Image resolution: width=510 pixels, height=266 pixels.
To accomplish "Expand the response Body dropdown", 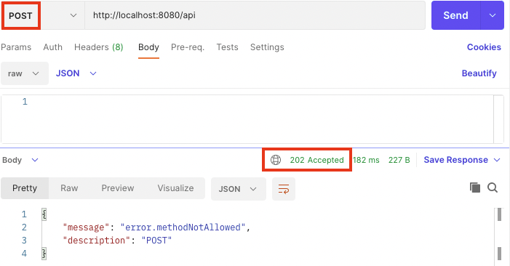I will pos(20,160).
